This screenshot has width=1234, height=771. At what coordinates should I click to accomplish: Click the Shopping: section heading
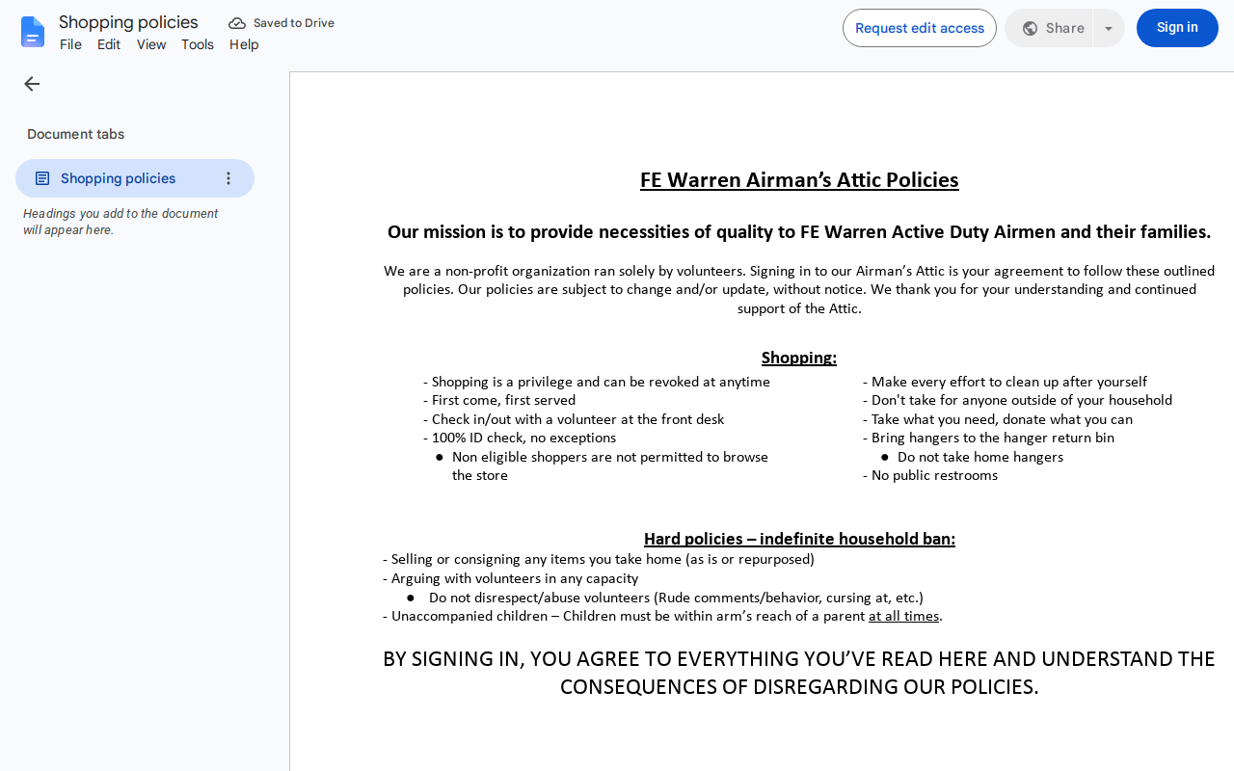[799, 358]
